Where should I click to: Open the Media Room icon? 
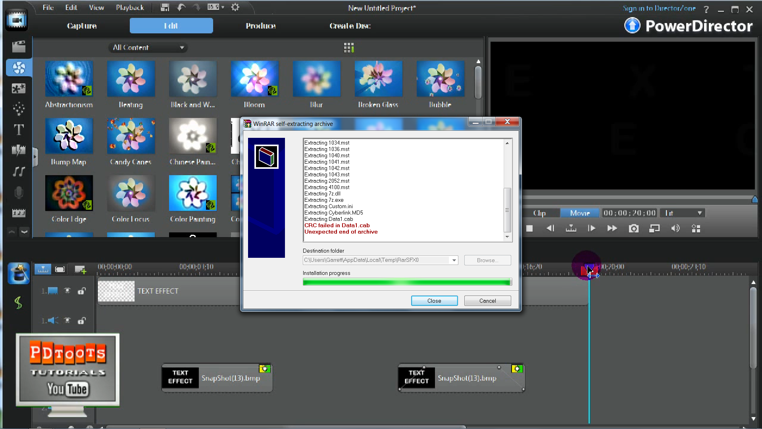click(x=19, y=46)
